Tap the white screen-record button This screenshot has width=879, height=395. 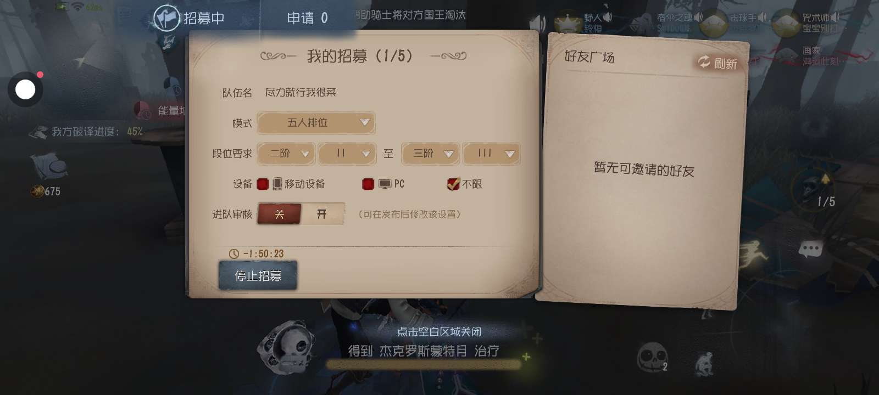coord(25,89)
